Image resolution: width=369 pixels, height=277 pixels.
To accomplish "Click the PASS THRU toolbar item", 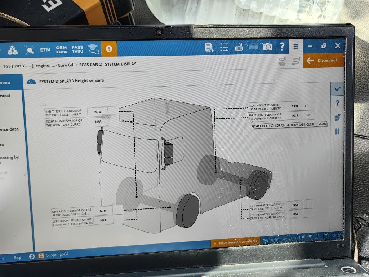I will pos(77,49).
